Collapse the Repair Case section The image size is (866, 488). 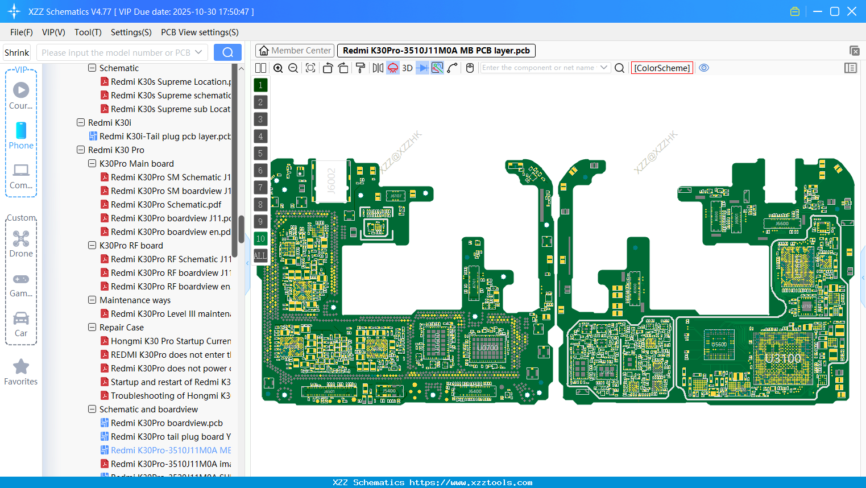tap(92, 327)
